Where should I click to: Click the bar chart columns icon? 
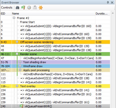35,8
